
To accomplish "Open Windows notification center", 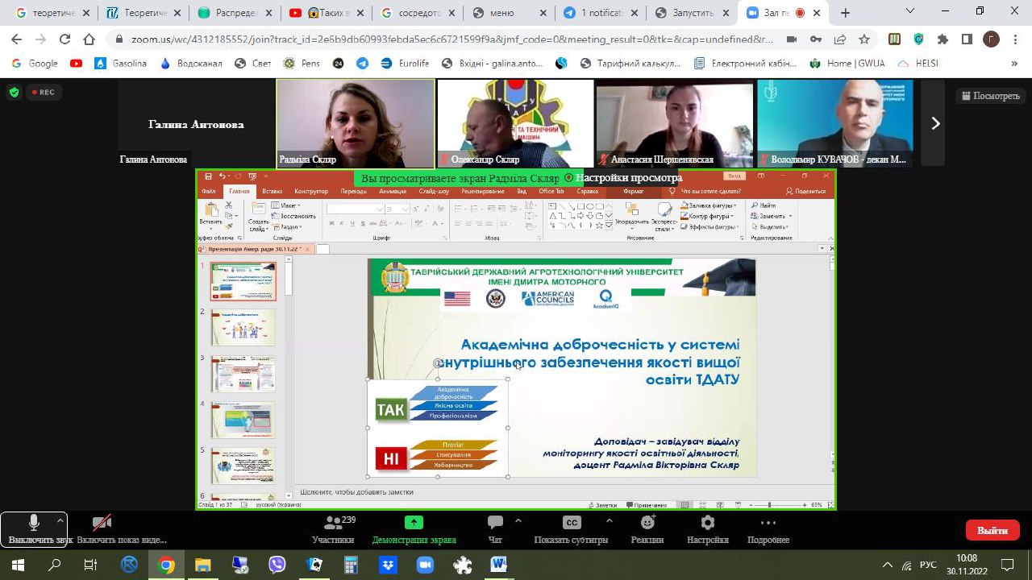I will pyautogui.click(x=1008, y=565).
